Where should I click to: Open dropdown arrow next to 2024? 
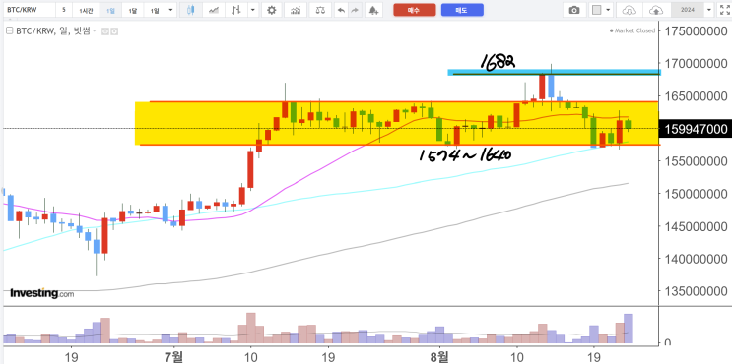(x=709, y=10)
